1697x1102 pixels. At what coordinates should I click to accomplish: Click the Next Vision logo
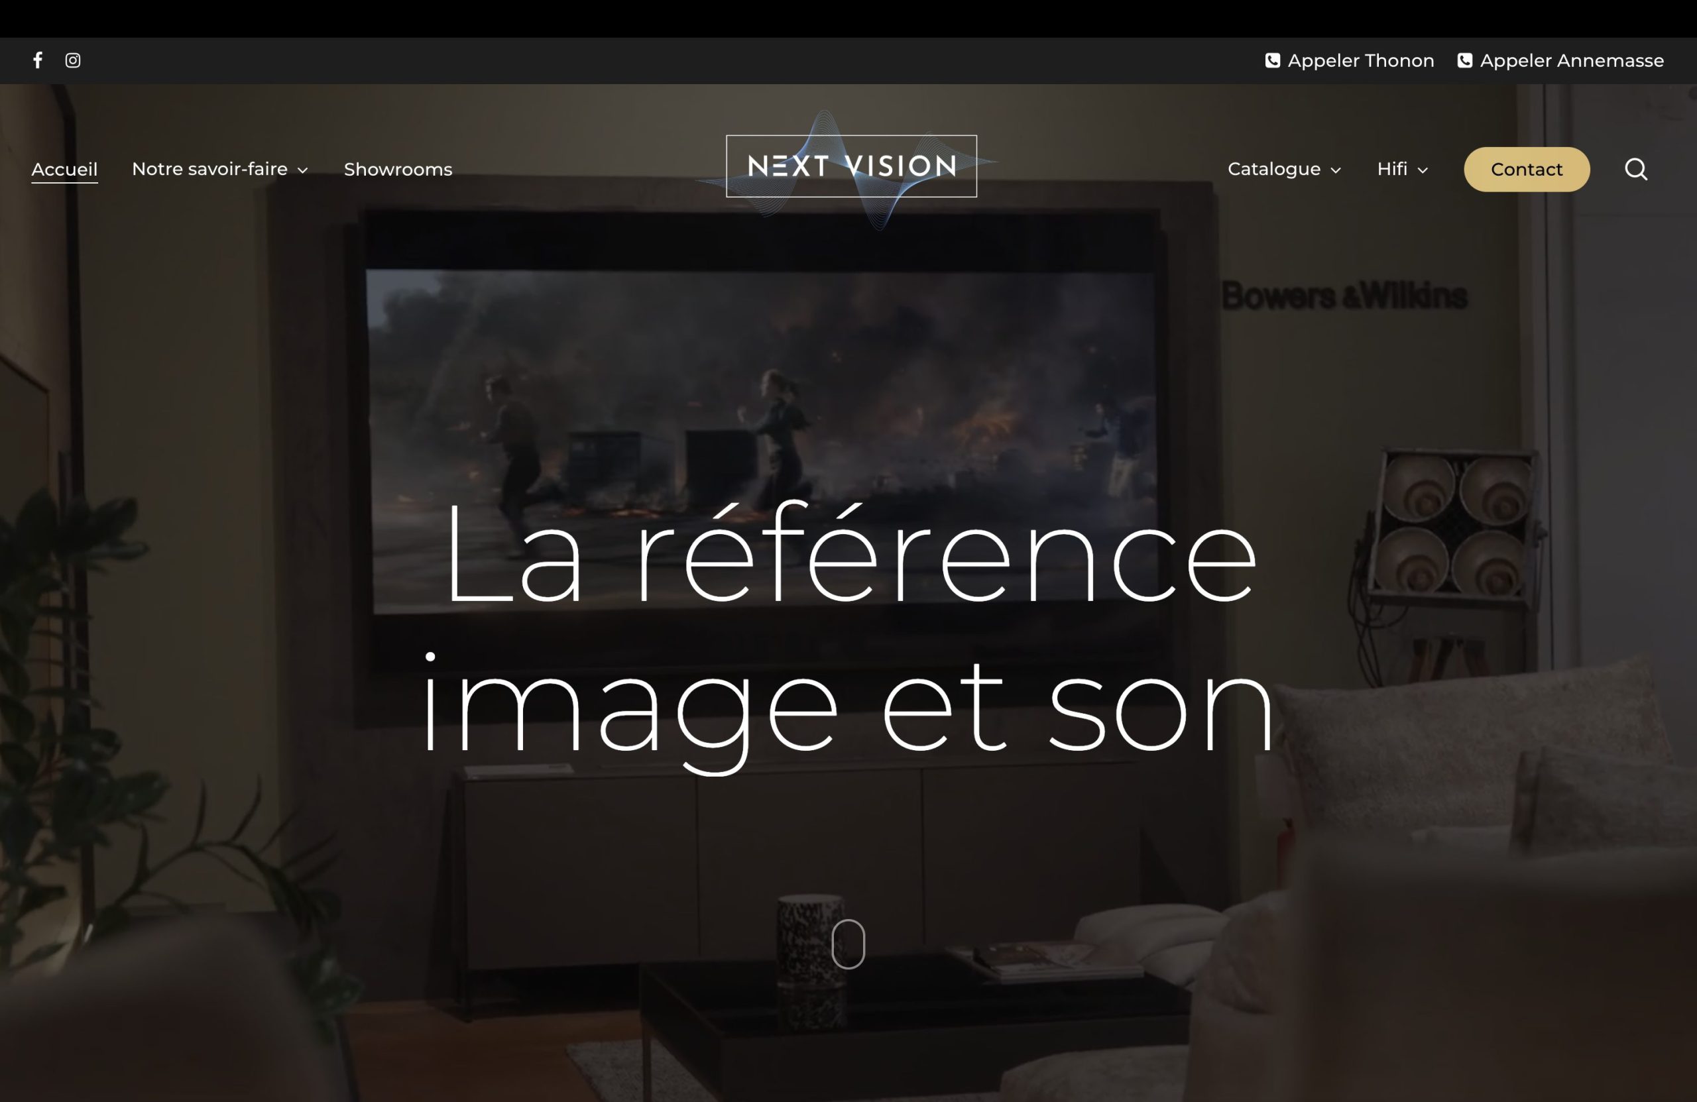(x=850, y=166)
